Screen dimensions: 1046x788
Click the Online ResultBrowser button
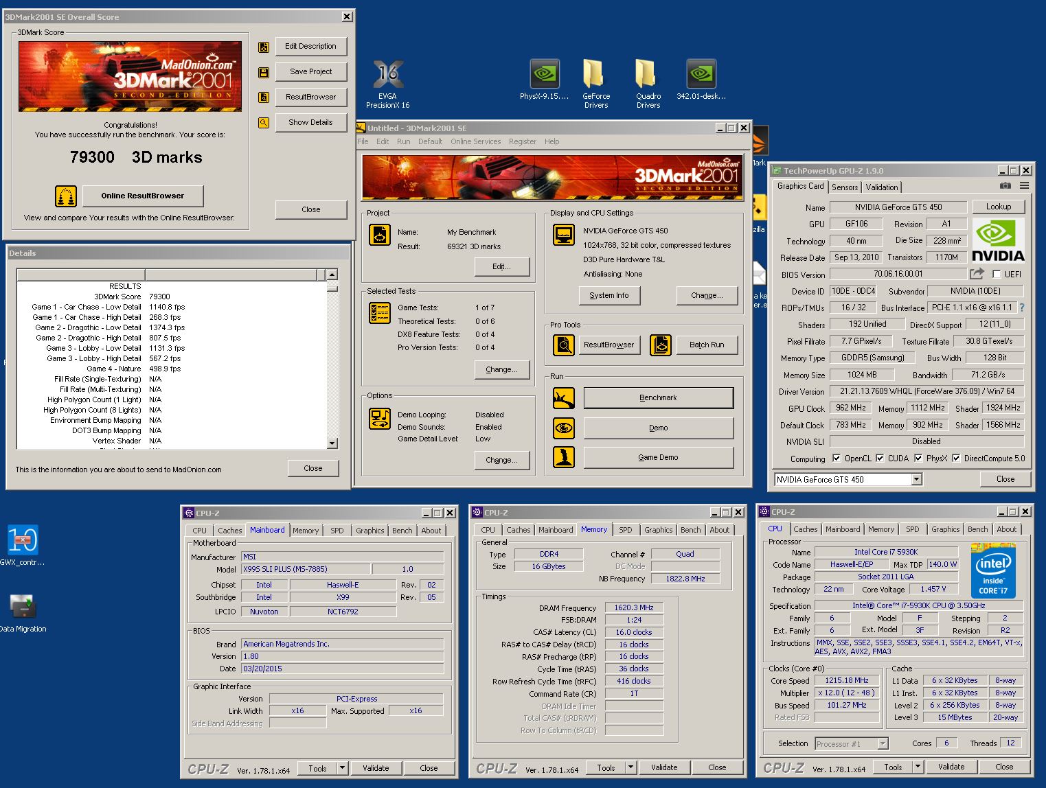143,196
